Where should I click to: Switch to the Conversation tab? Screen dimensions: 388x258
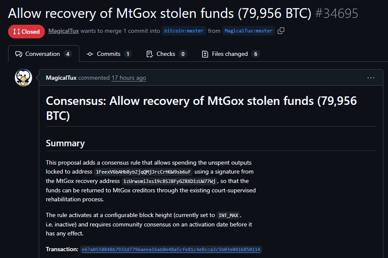(43, 54)
